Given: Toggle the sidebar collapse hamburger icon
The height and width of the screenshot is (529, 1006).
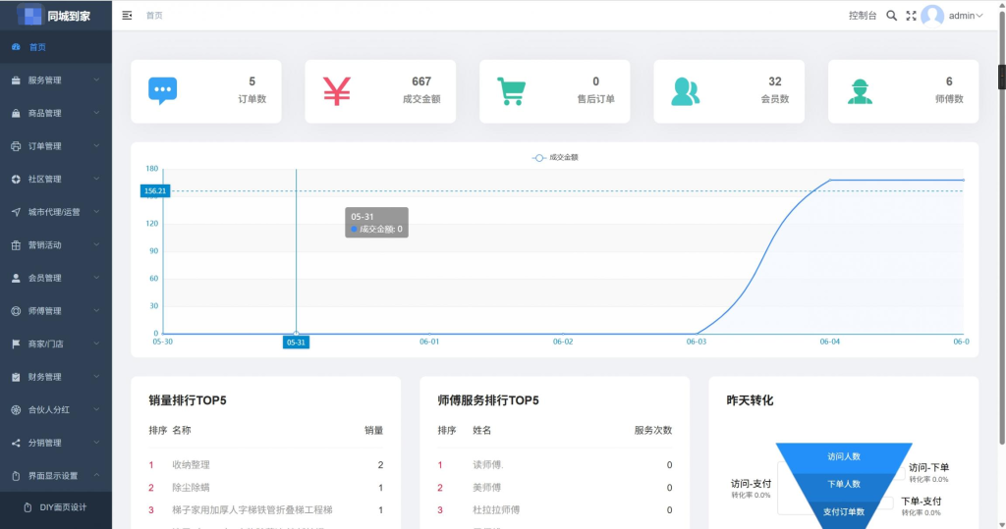Looking at the screenshot, I should [127, 16].
